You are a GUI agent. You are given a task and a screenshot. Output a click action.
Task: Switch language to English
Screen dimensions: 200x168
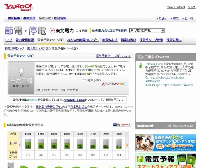pyautogui.click(x=163, y=18)
